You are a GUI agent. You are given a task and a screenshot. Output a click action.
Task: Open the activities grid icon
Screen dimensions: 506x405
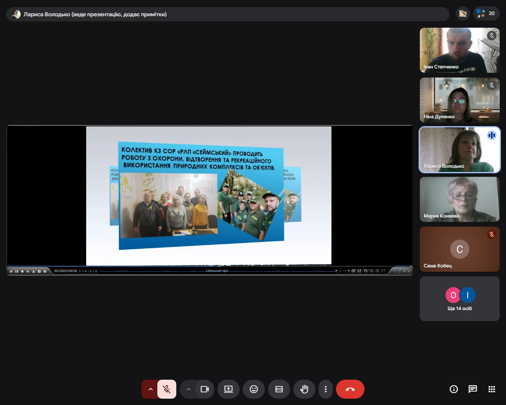(x=492, y=389)
